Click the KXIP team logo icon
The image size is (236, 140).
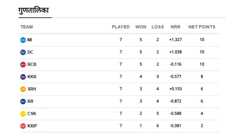coord(23,126)
